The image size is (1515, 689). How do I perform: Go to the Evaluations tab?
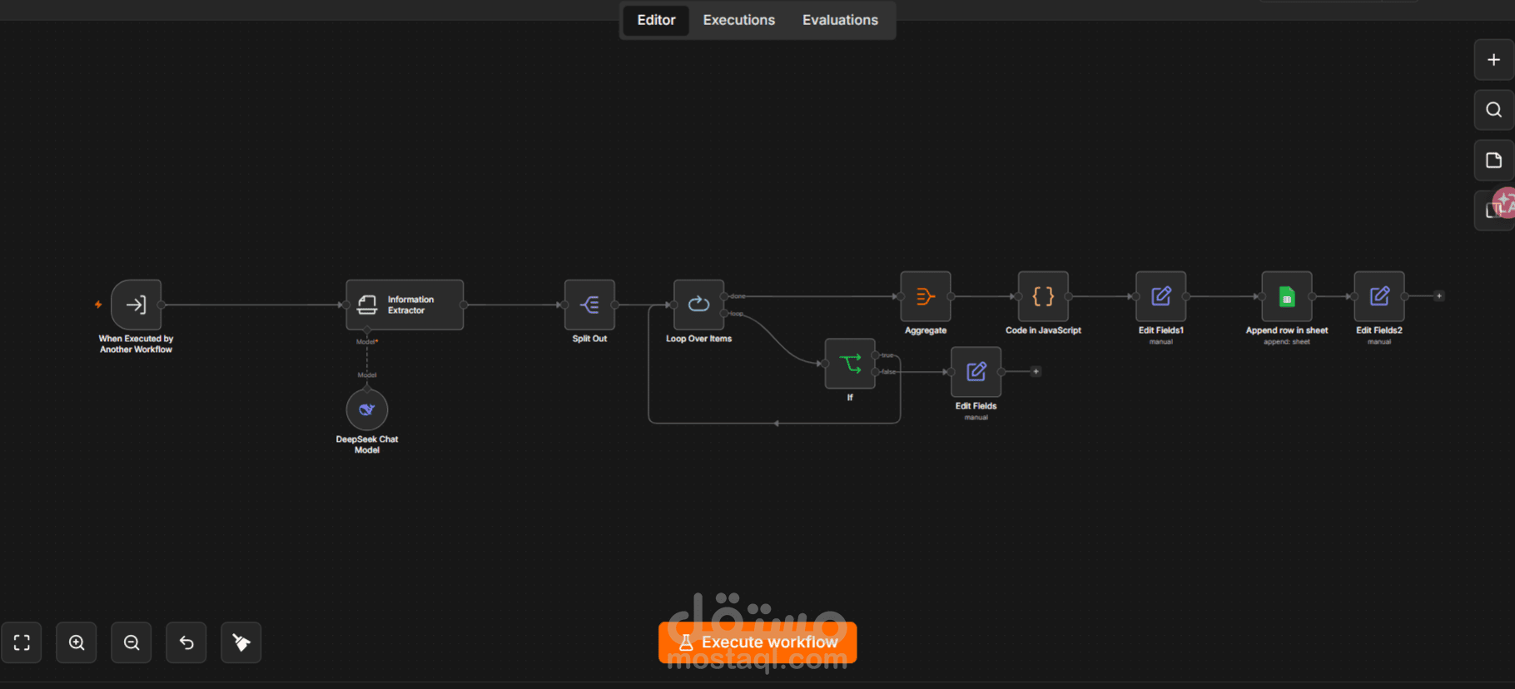840,20
